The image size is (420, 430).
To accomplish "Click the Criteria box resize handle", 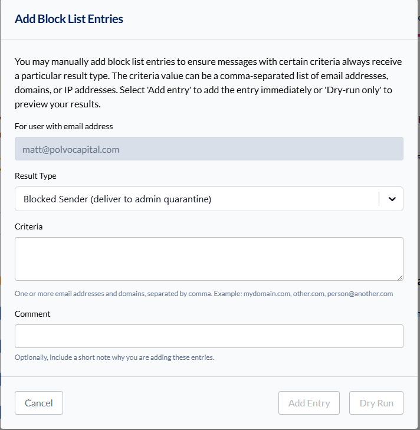I will [400, 277].
